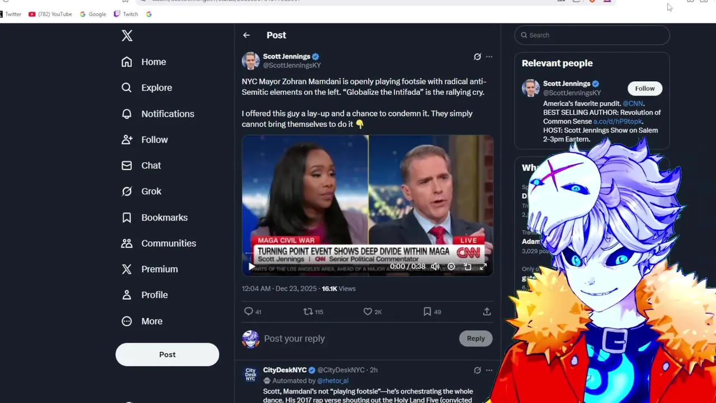Open the YouTube bookmark in bookmarks bar
Screen dimensions: 716x403
coord(50,14)
